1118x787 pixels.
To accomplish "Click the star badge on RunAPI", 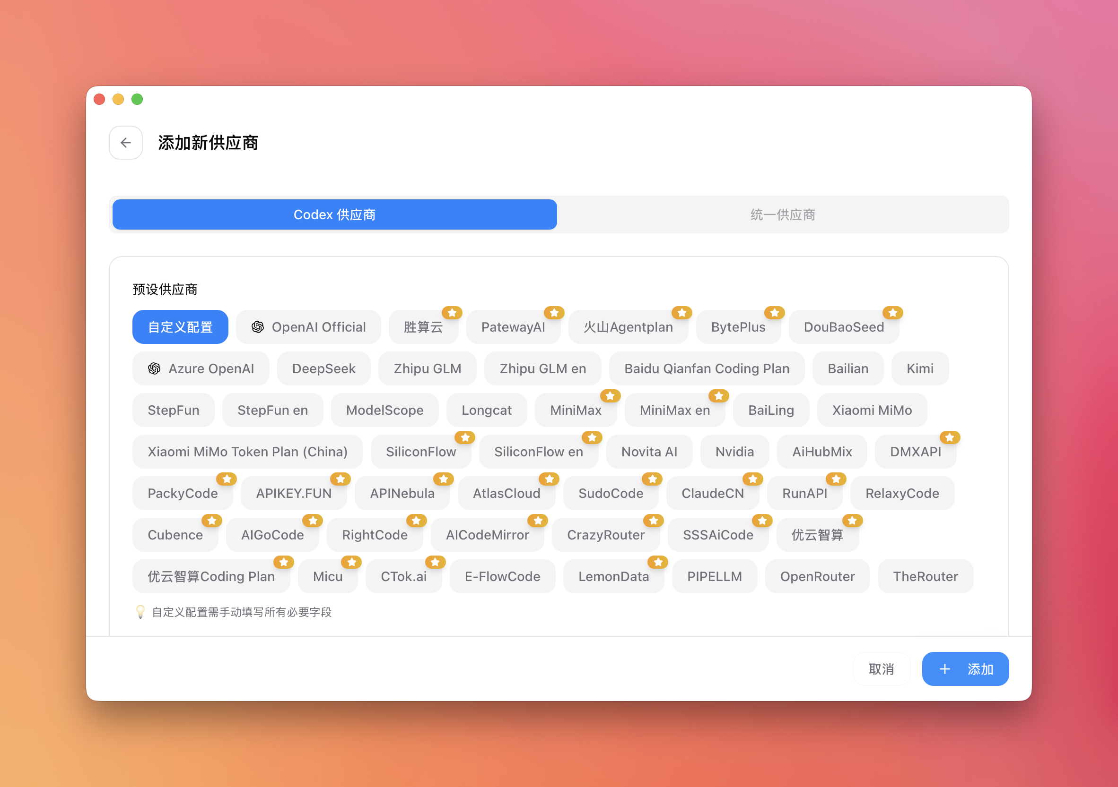I will point(836,479).
